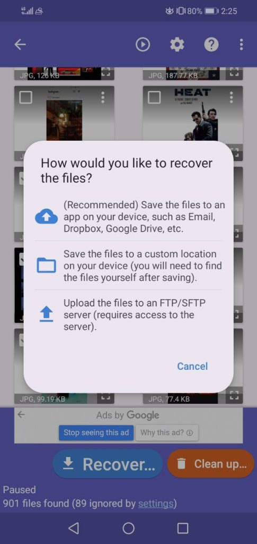
Task: Cancel the recover dialog
Action: point(192,367)
